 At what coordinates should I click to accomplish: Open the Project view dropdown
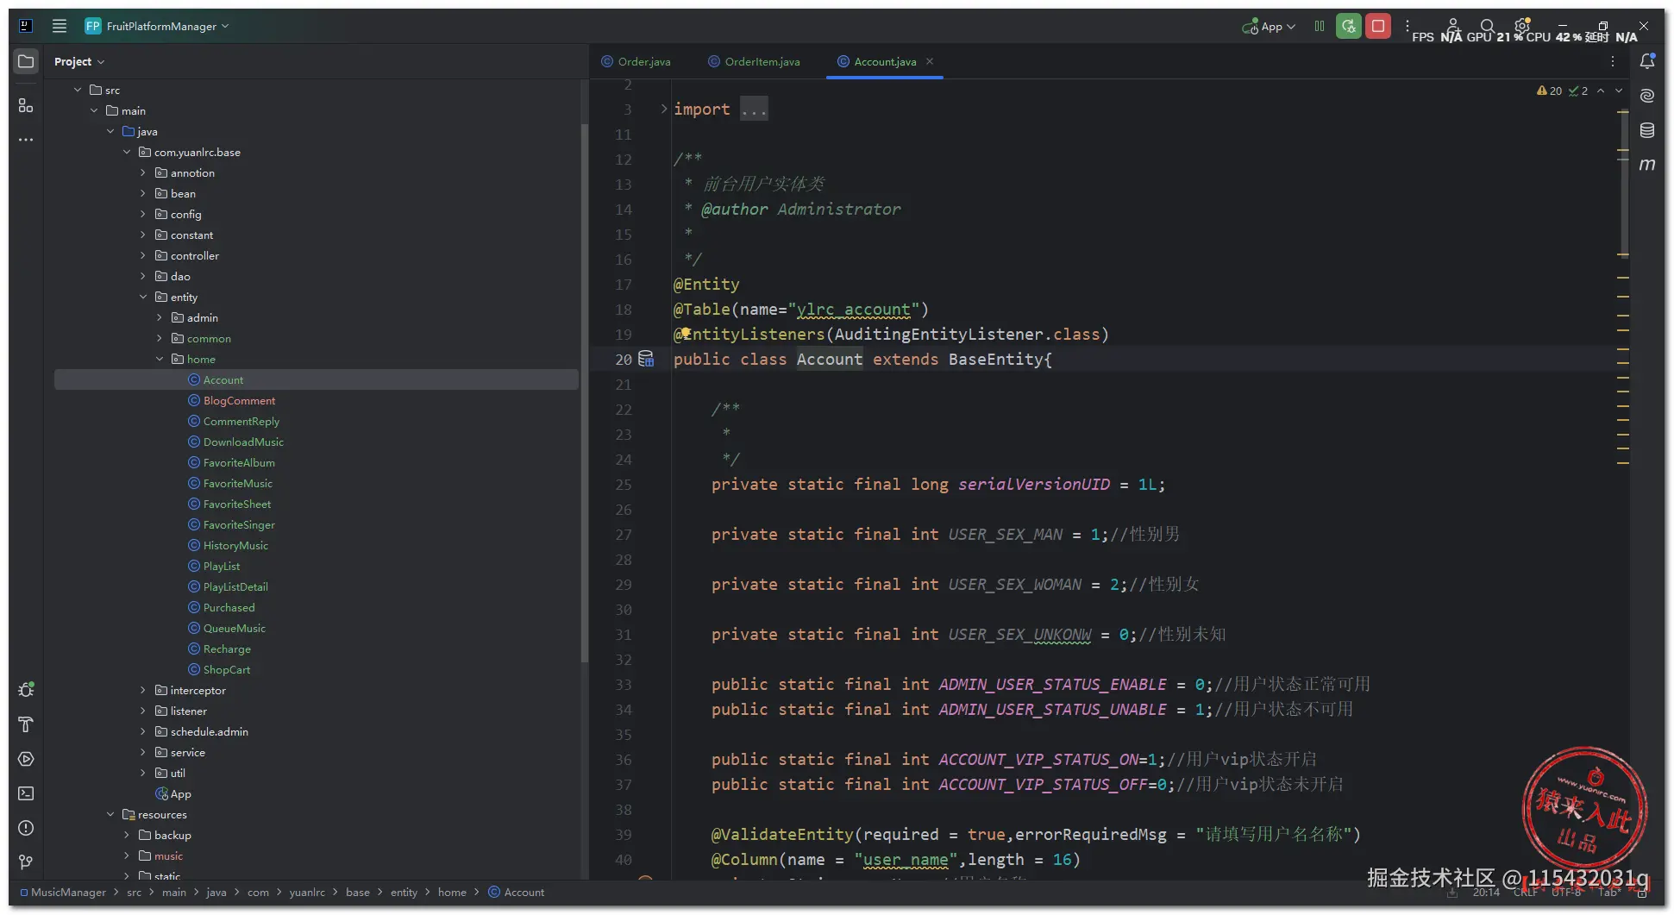[x=78, y=61]
